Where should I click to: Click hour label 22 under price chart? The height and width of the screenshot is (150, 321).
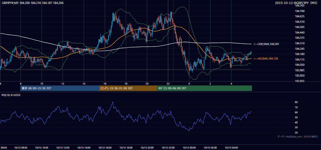click(x=168, y=83)
